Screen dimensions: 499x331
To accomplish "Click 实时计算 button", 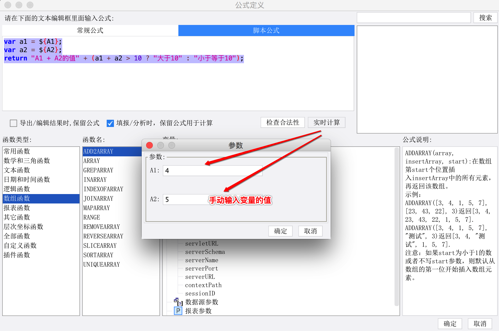I will point(326,123).
